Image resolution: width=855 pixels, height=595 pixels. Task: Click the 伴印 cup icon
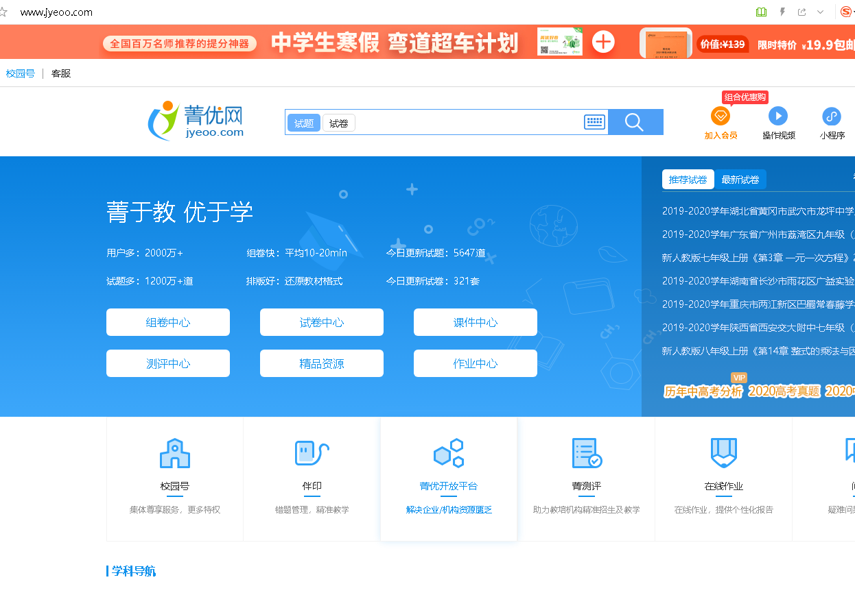(312, 453)
